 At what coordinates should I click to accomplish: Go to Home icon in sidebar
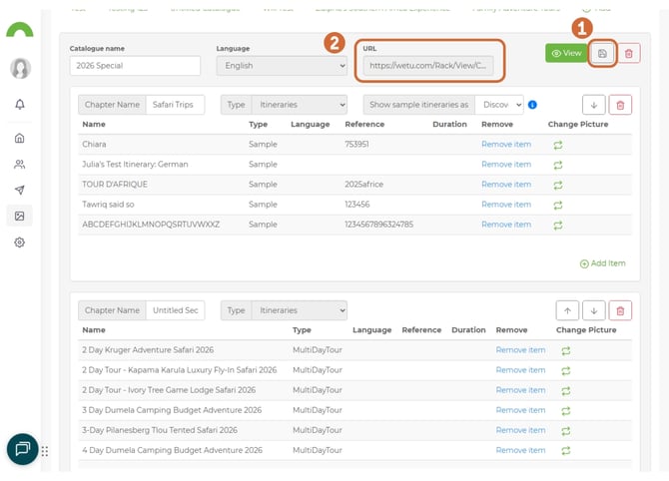pos(20,138)
